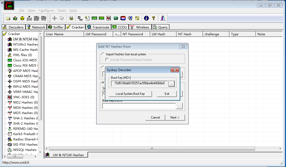This screenshot has width=286, height=167.
Task: Click the Next -> button
Action: pyautogui.click(x=175, y=117)
